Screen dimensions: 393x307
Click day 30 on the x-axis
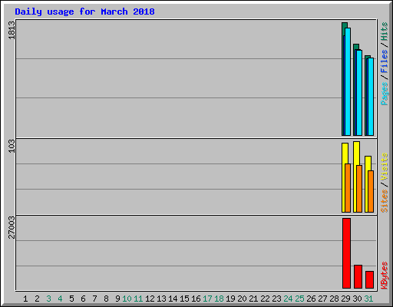[357, 299]
